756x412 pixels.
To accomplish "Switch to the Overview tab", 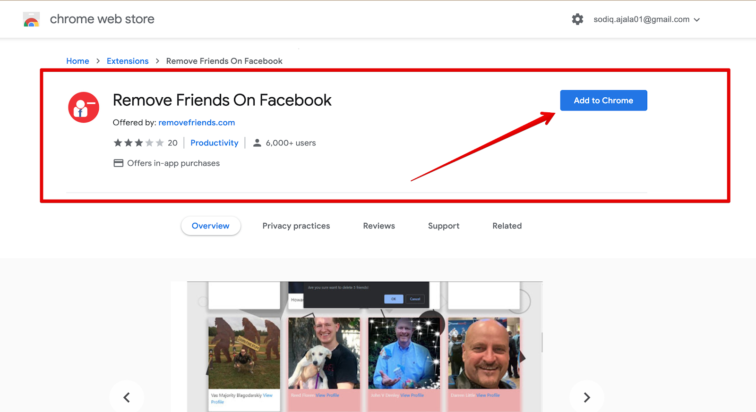I will click(211, 226).
